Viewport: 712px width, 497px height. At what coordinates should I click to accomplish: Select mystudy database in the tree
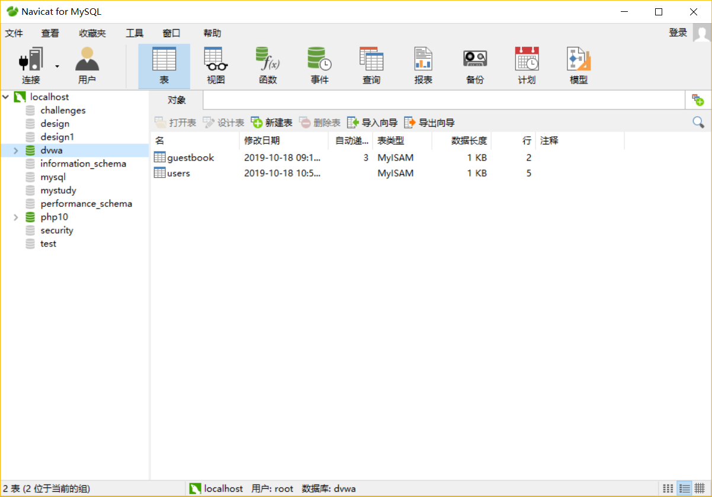coord(58,190)
